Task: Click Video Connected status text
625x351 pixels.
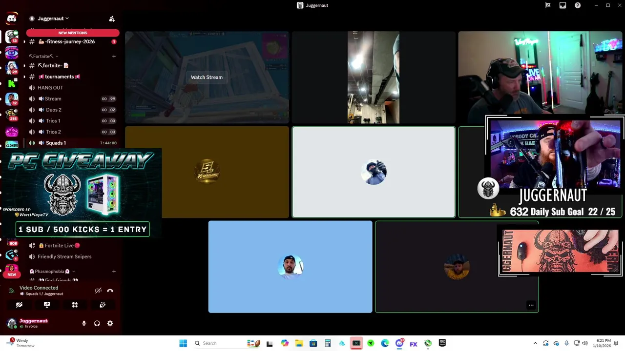Action: [x=39, y=288]
